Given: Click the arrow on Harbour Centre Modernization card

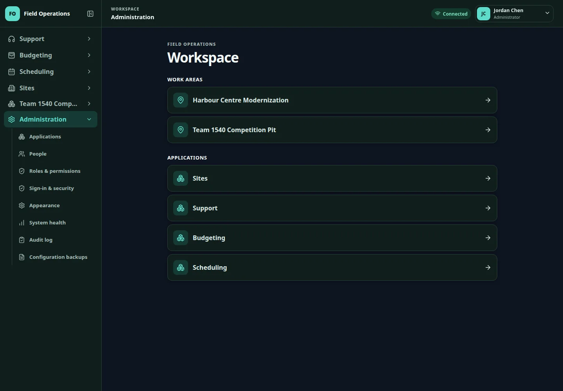Looking at the screenshot, I should pos(488,100).
